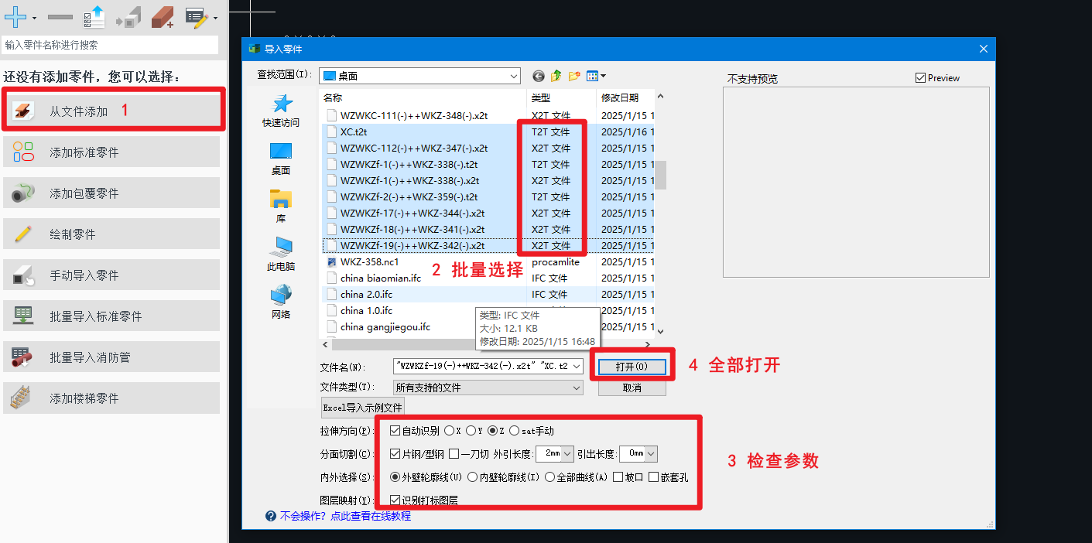Click the Create New Folder icon
This screenshot has height=543, width=1092.
point(574,76)
